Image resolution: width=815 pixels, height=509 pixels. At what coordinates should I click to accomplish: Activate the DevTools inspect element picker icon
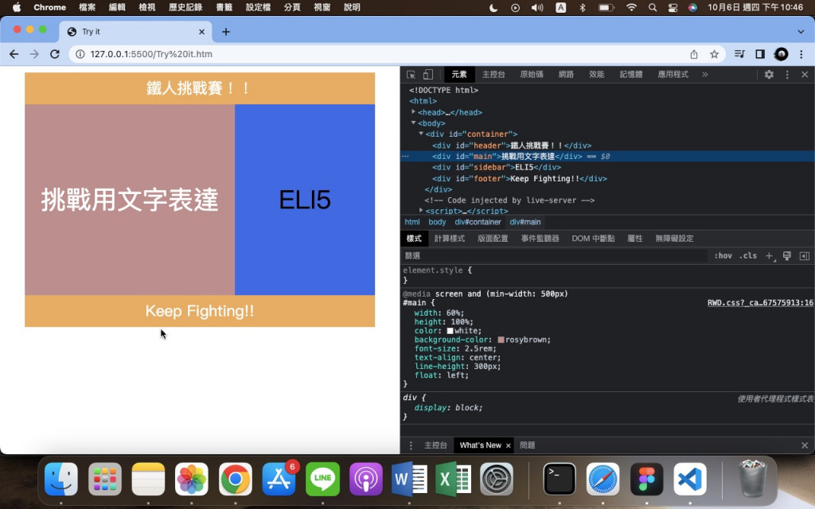[411, 74]
